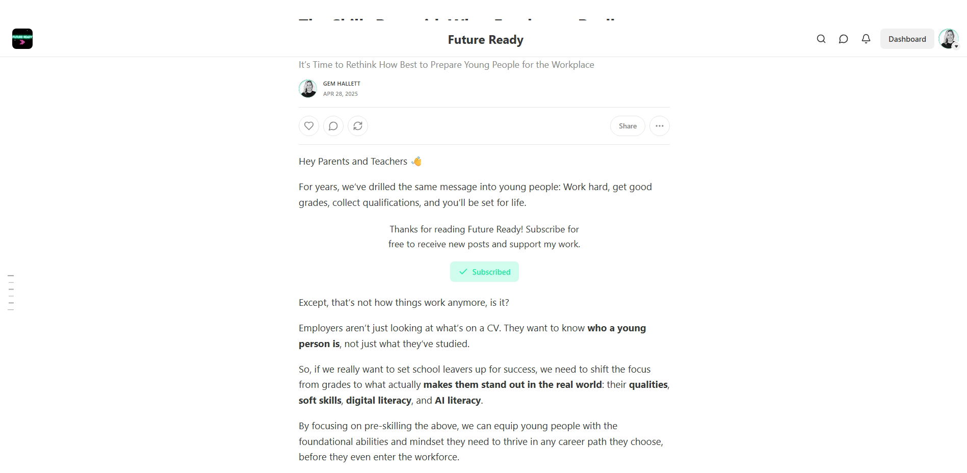This screenshot has height=473, width=967.
Task: Toggle the Subscribed button
Action: 484,272
